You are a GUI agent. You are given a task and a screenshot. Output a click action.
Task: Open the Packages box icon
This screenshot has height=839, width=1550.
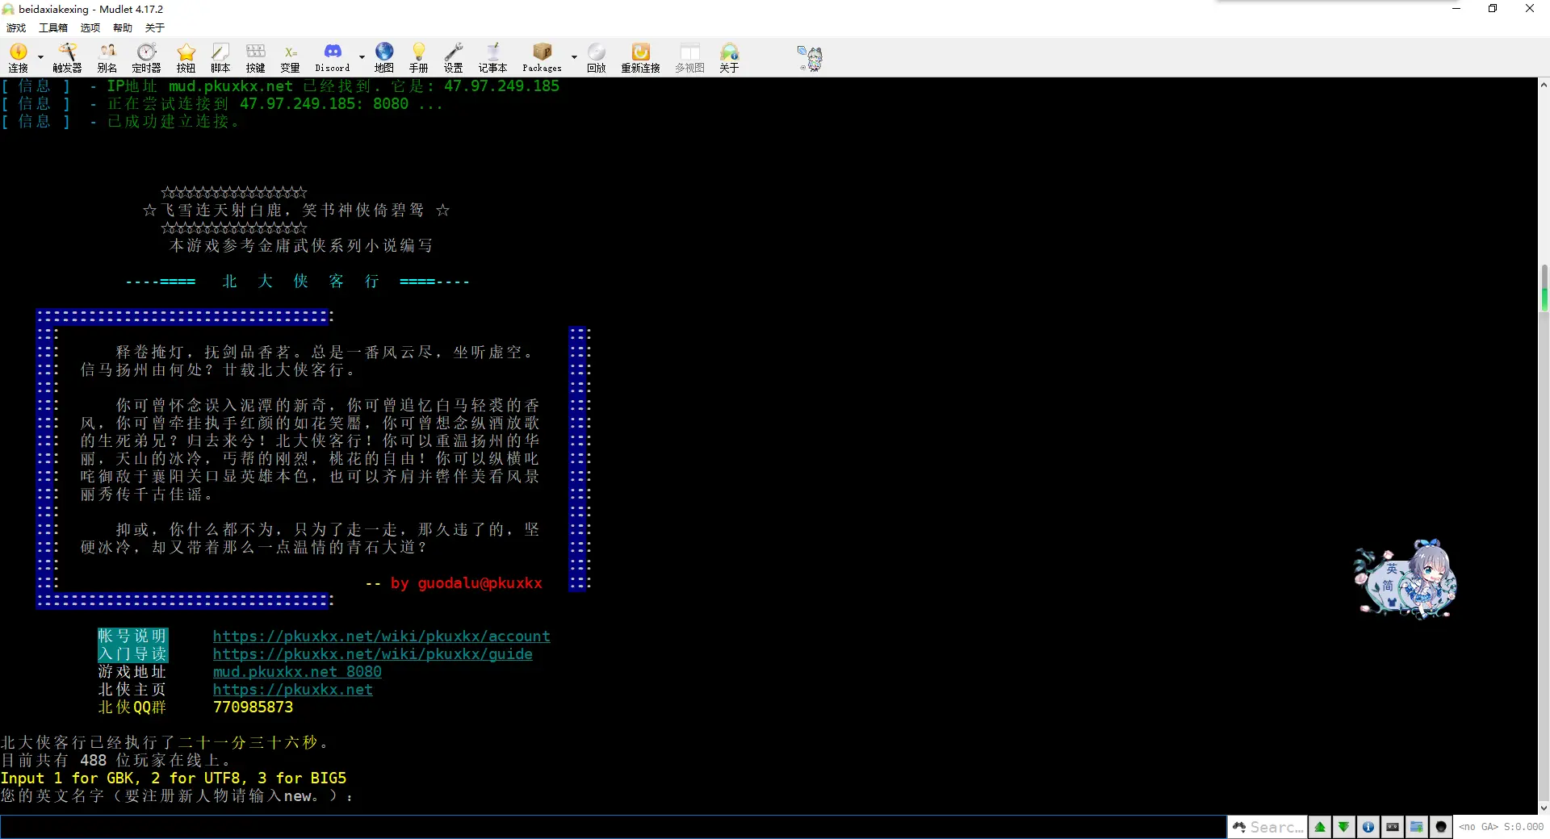542,58
